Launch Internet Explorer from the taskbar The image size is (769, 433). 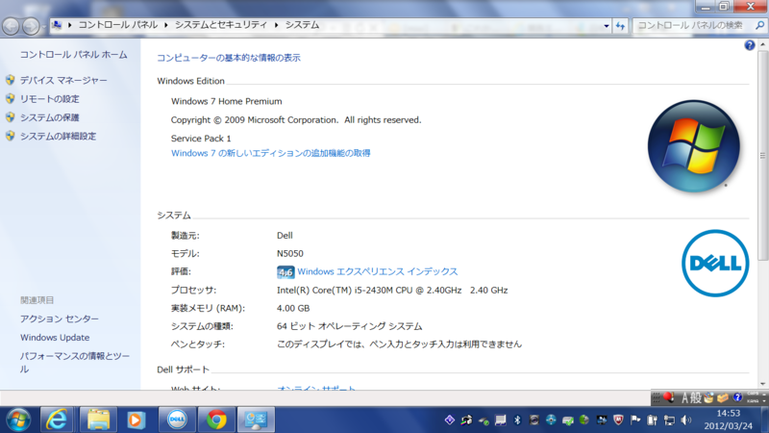point(57,420)
